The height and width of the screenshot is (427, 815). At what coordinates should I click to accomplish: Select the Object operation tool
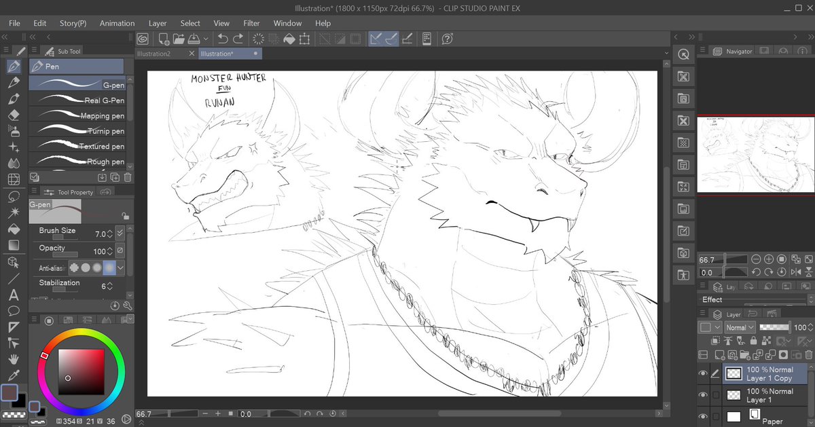tap(14, 262)
